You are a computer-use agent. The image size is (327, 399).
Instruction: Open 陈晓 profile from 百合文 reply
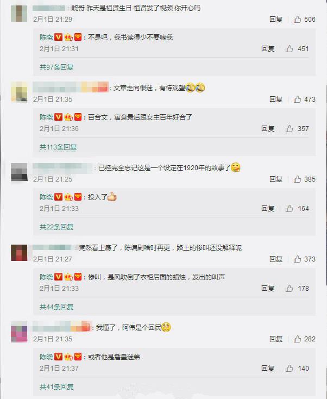click(46, 117)
